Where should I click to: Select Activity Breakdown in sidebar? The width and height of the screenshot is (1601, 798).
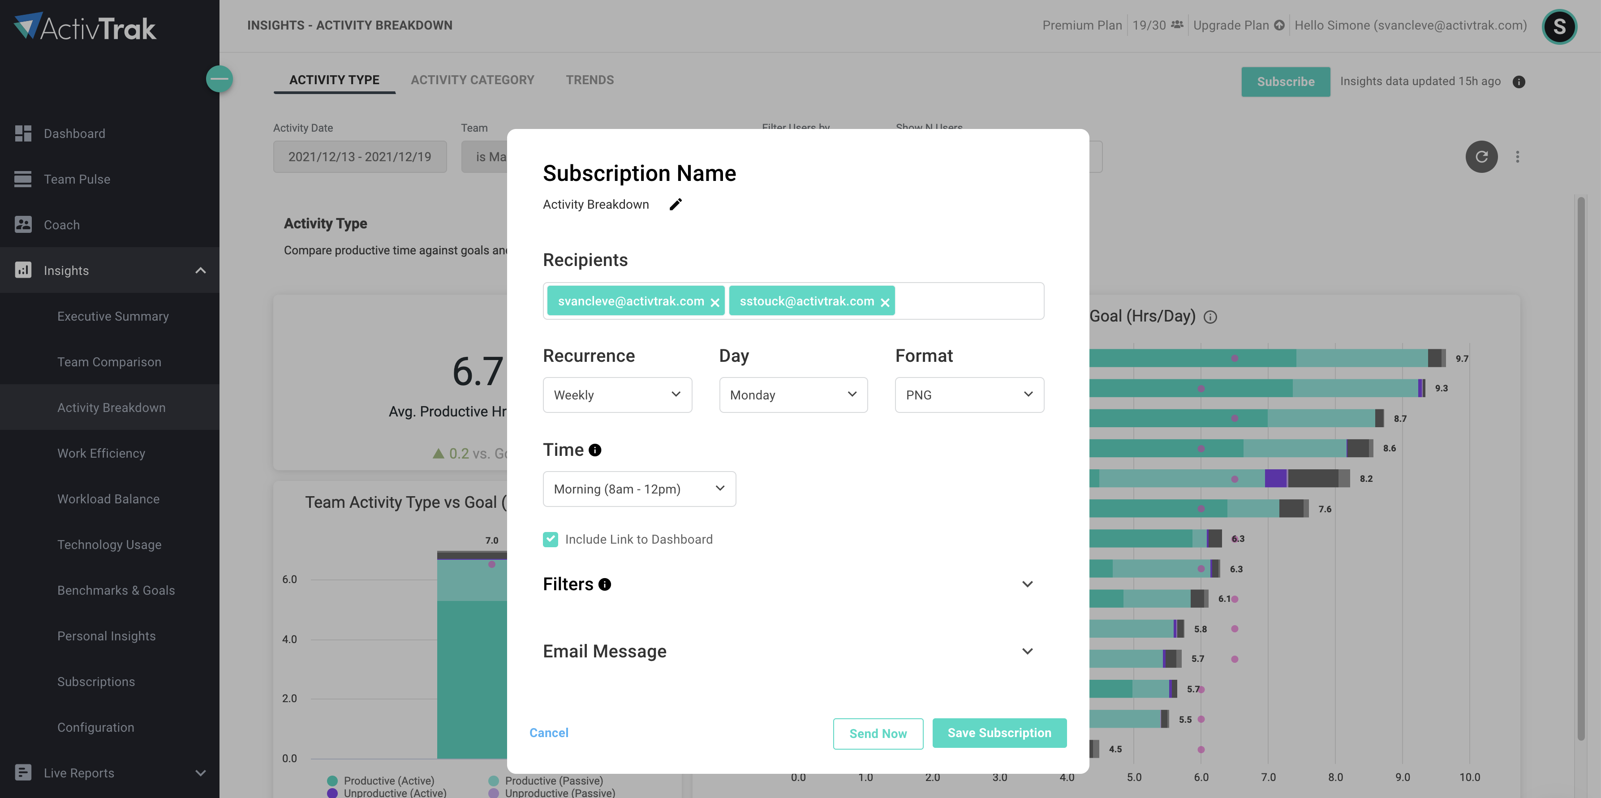tap(111, 408)
